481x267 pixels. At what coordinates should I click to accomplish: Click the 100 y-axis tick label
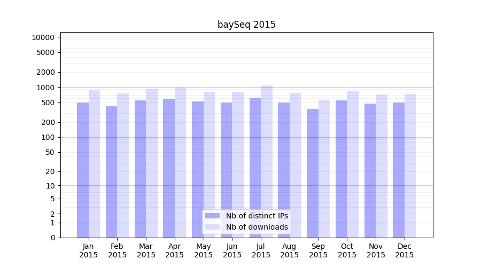[48, 137]
